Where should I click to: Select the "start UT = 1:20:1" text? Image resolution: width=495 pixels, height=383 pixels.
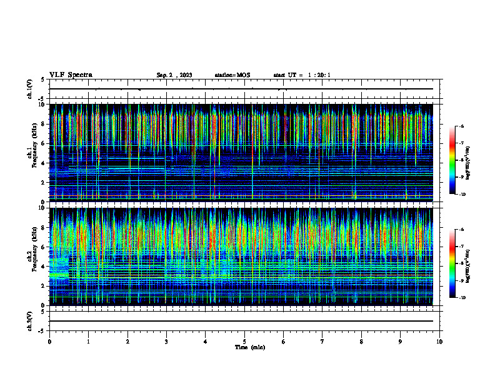302,75
